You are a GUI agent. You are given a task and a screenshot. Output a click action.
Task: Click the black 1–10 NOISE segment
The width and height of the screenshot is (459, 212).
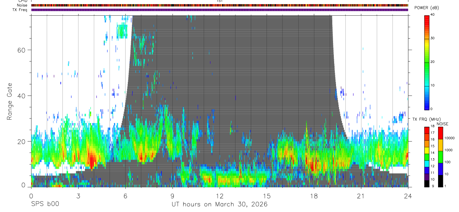pos(440,181)
